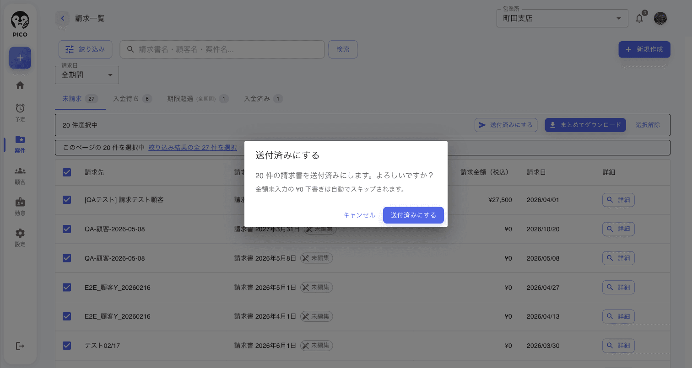Click 絞り込み結果の全 27 件を選択 link
Image resolution: width=692 pixels, height=368 pixels.
[193, 148]
